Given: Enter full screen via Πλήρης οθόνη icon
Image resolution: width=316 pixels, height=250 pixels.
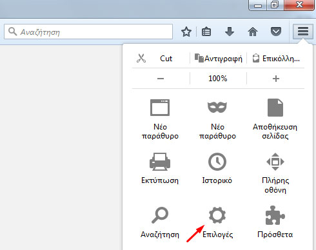Looking at the screenshot, I should (275, 162).
